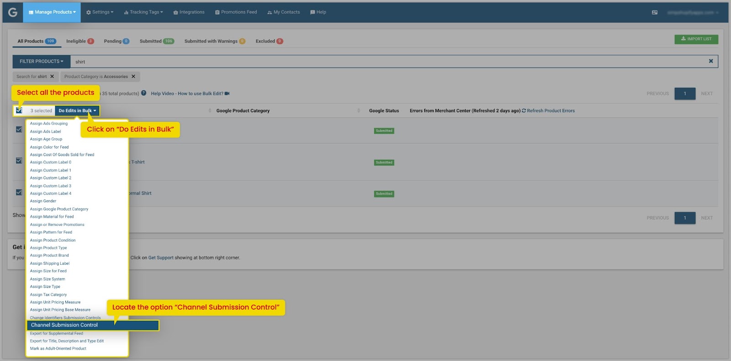Open the Tracking Tags dropdown
731x361 pixels.
(x=143, y=12)
